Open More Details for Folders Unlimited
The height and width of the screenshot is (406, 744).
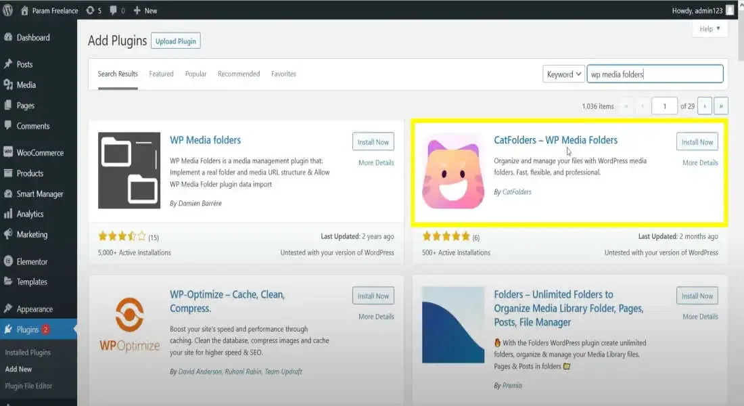point(700,316)
